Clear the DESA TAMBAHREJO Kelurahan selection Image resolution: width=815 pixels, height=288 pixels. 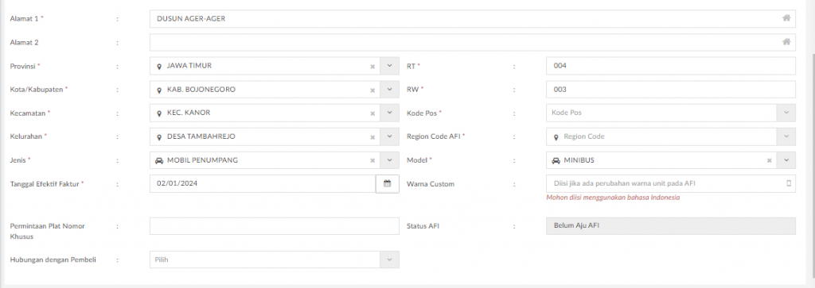click(x=372, y=136)
